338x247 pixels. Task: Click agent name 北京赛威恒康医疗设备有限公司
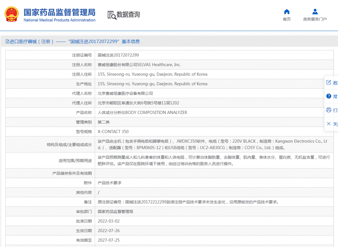tap(125, 93)
